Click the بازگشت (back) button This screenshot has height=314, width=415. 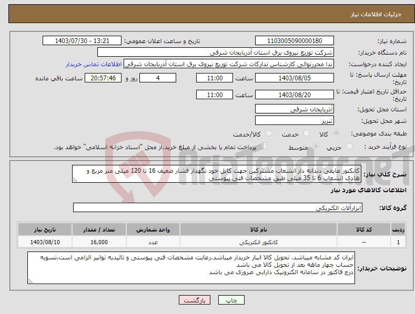(x=195, y=300)
